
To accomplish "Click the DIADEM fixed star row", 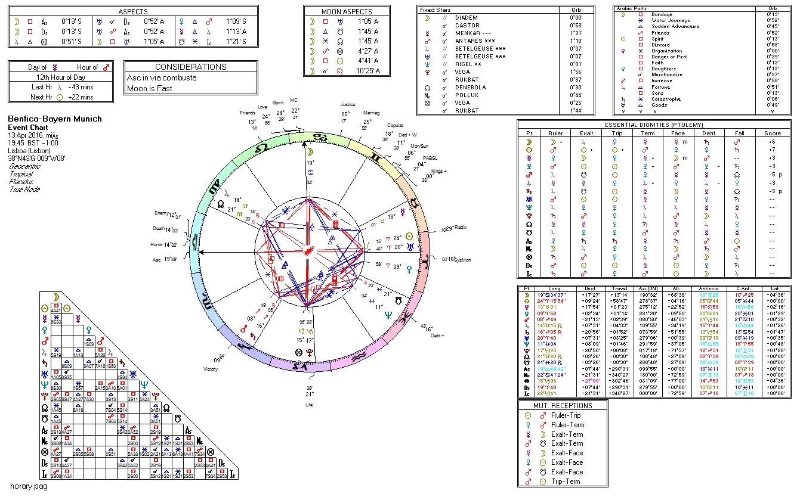I will point(506,18).
